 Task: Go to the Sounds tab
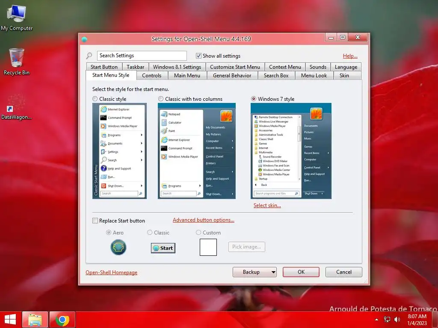318,67
